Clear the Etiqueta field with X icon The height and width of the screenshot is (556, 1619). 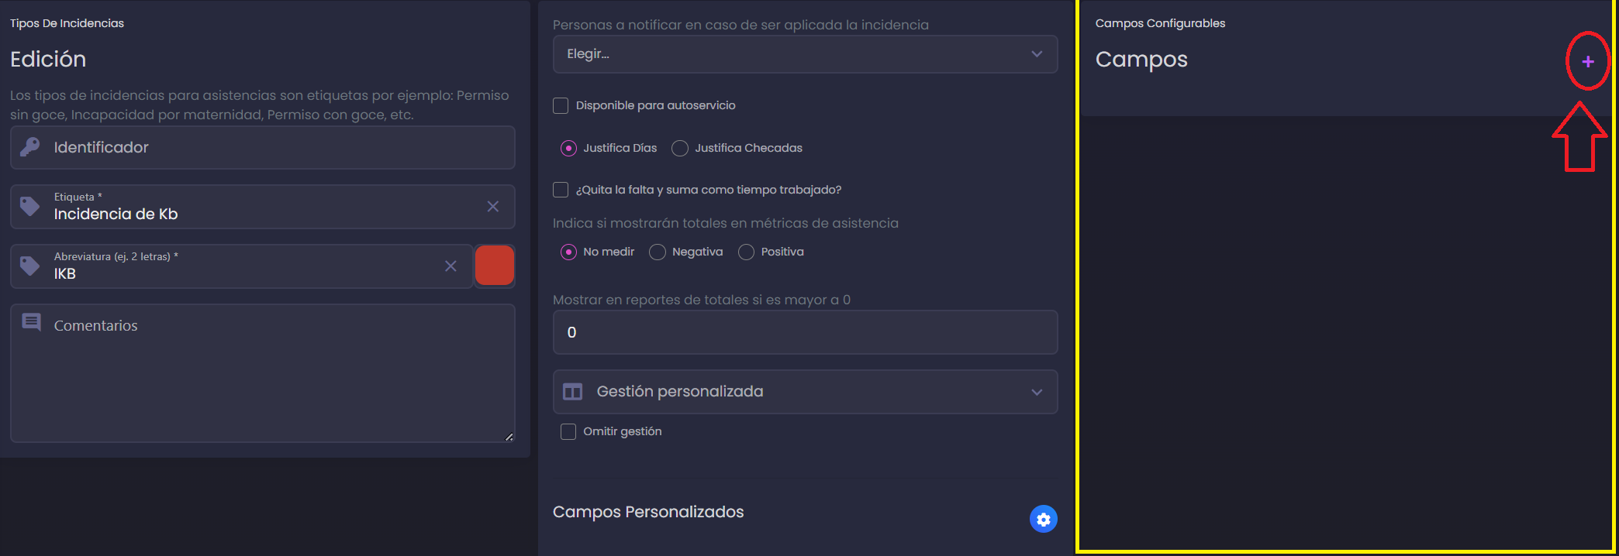492,206
